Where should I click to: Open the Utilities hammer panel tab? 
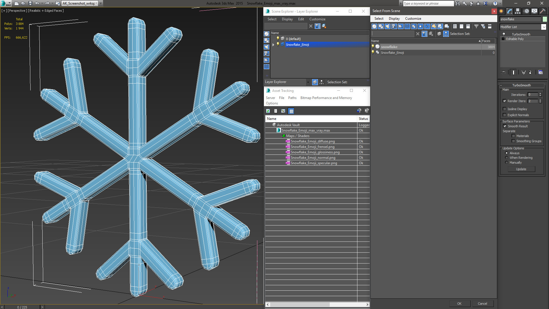point(542,11)
